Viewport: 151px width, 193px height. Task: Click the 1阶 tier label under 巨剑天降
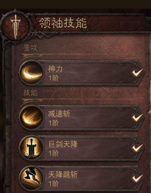click(x=54, y=153)
